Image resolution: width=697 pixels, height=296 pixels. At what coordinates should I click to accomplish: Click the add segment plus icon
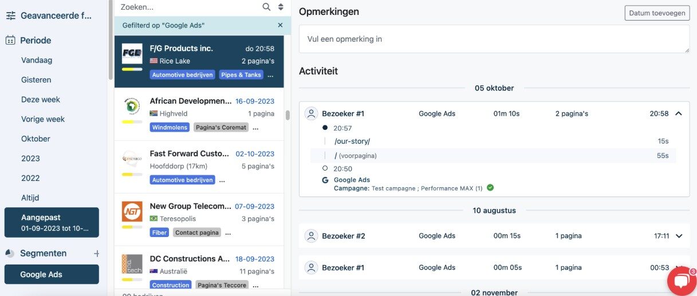pos(97,253)
